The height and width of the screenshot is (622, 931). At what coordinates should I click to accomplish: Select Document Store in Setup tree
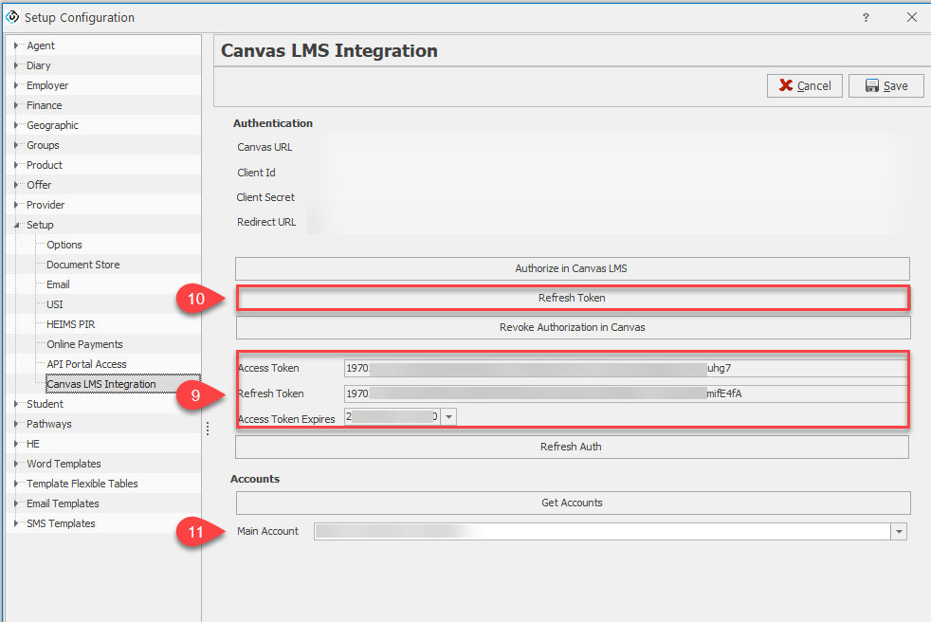[82, 265]
